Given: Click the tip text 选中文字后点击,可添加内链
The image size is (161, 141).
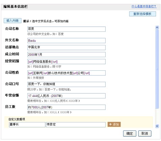Looking at the screenshot, I should 50,21.
